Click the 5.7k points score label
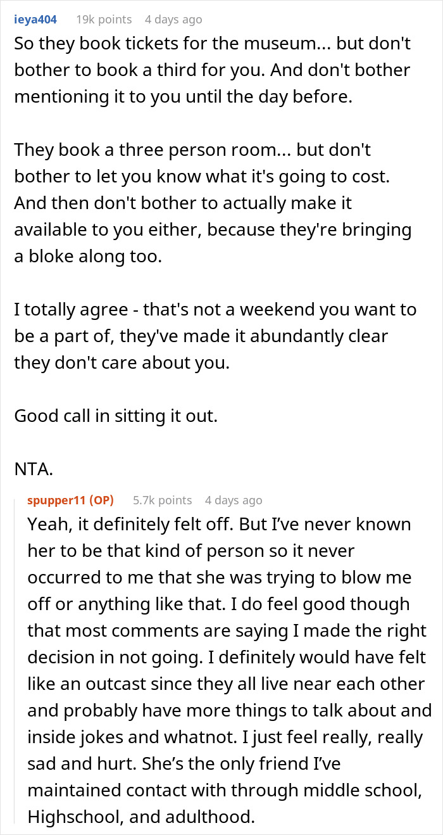Screen dimensions: 443x835 click(162, 500)
